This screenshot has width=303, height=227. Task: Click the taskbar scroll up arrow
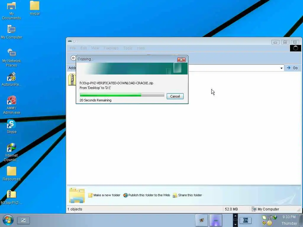tap(235, 216)
